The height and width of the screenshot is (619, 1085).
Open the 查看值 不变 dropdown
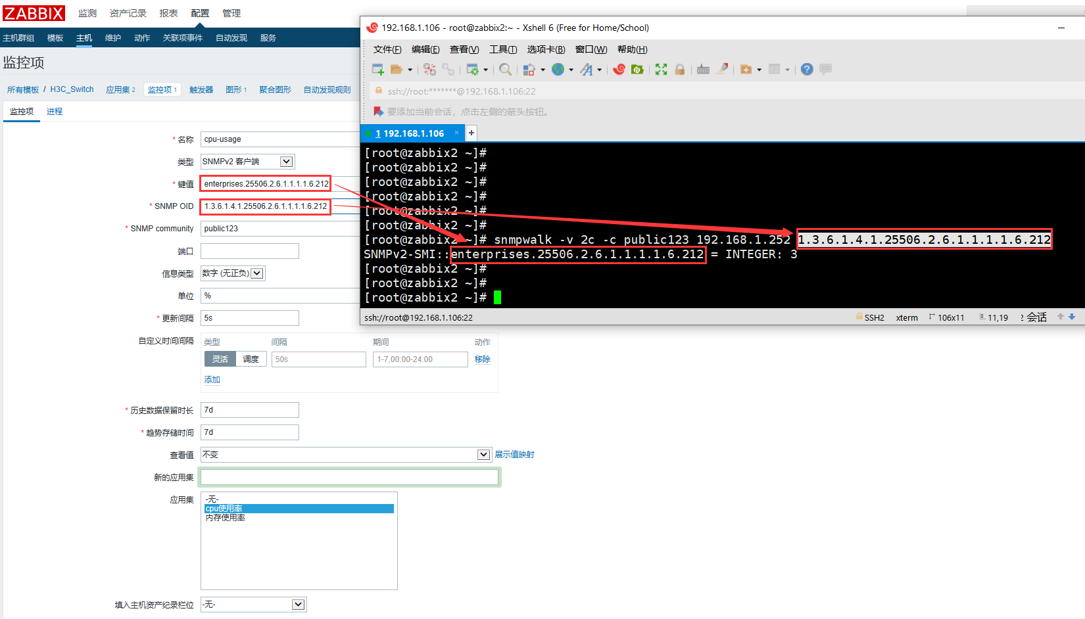pyautogui.click(x=346, y=455)
